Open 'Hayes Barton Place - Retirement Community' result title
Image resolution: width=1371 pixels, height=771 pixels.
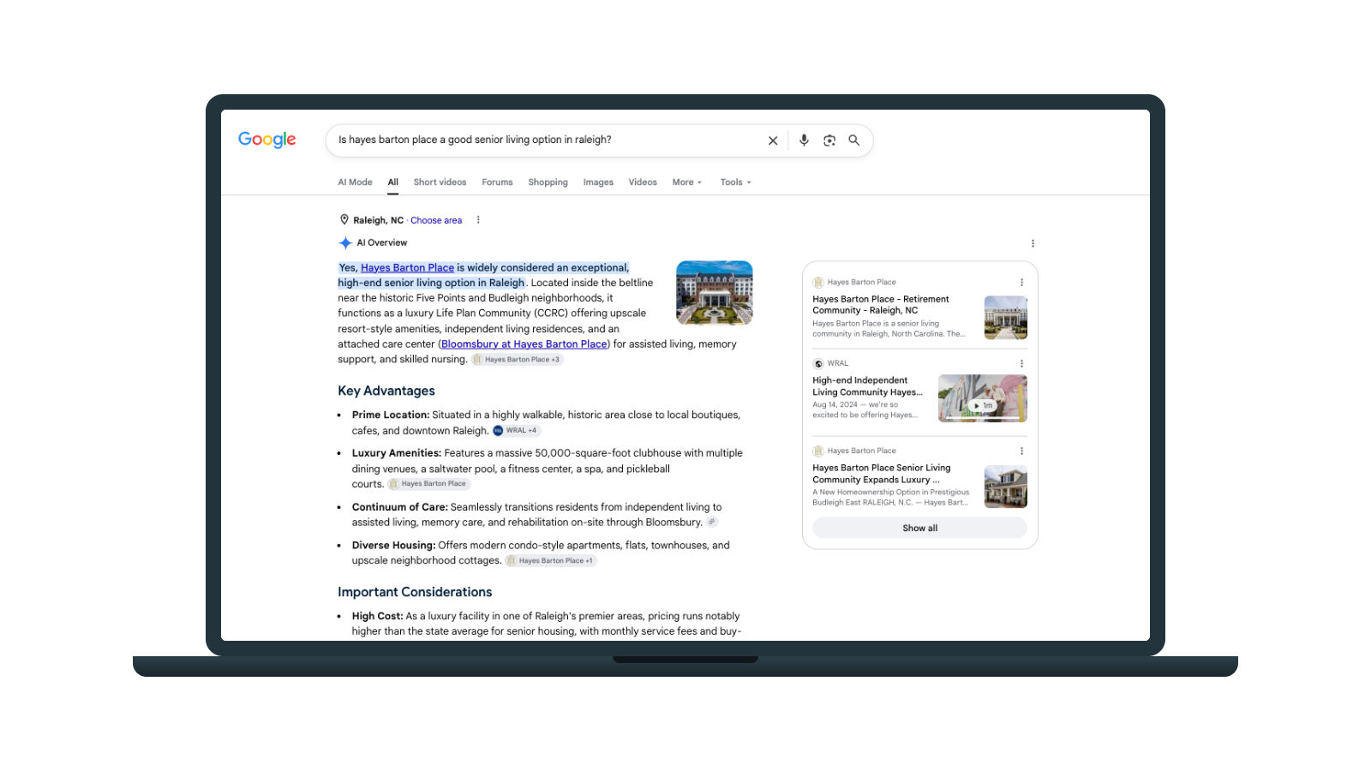point(881,305)
